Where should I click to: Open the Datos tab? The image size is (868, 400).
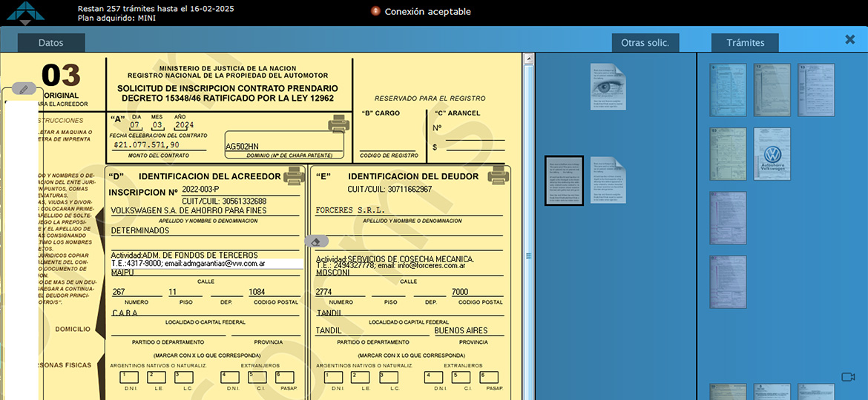[x=51, y=43]
